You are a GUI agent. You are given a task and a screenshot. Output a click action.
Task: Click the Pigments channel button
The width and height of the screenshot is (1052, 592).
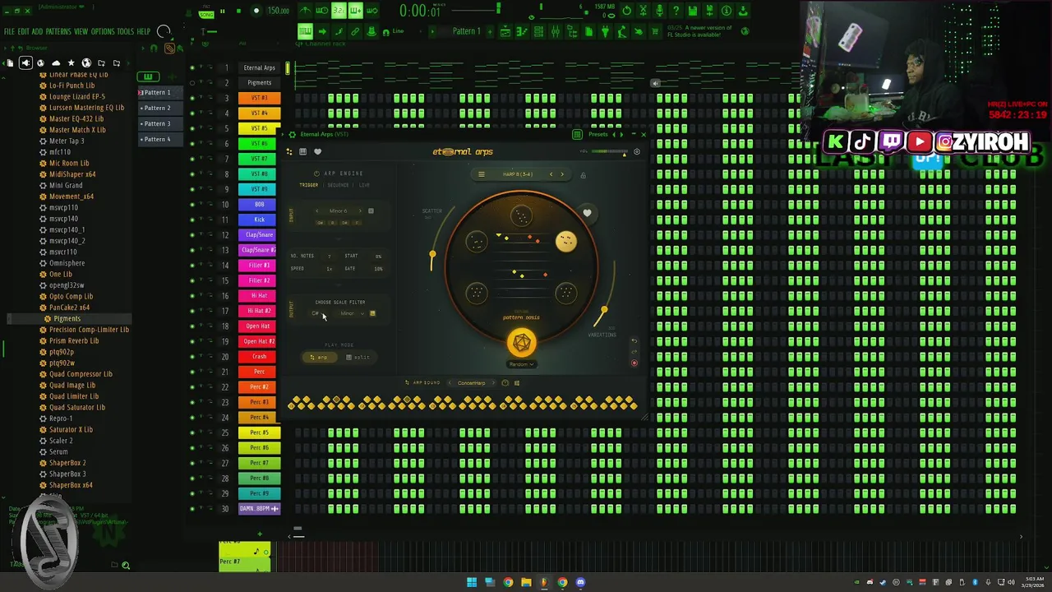click(259, 82)
